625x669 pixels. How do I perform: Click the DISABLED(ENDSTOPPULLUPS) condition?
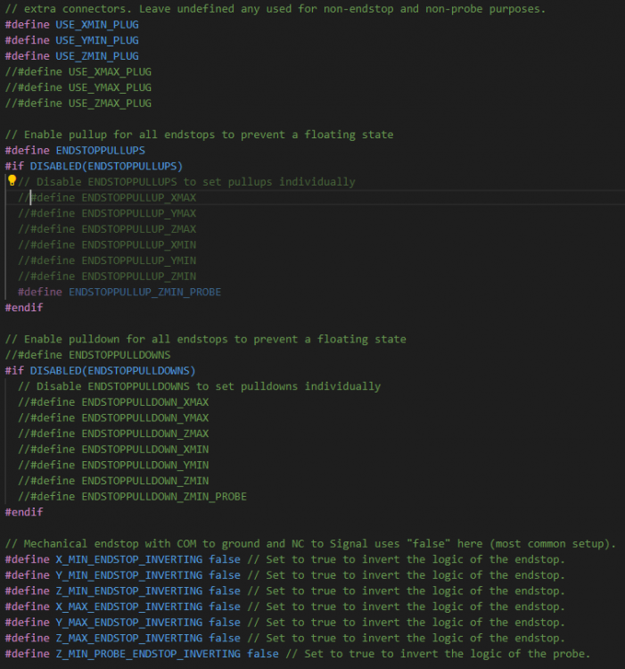click(x=106, y=166)
